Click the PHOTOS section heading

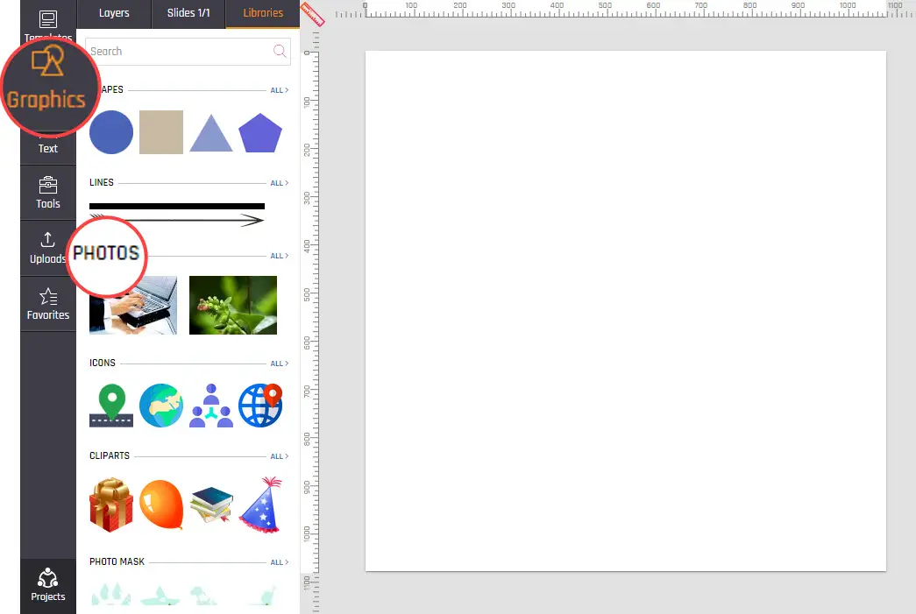(106, 253)
